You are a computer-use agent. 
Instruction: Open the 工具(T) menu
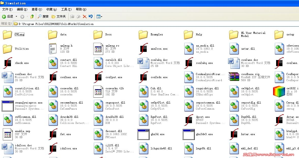66,9
